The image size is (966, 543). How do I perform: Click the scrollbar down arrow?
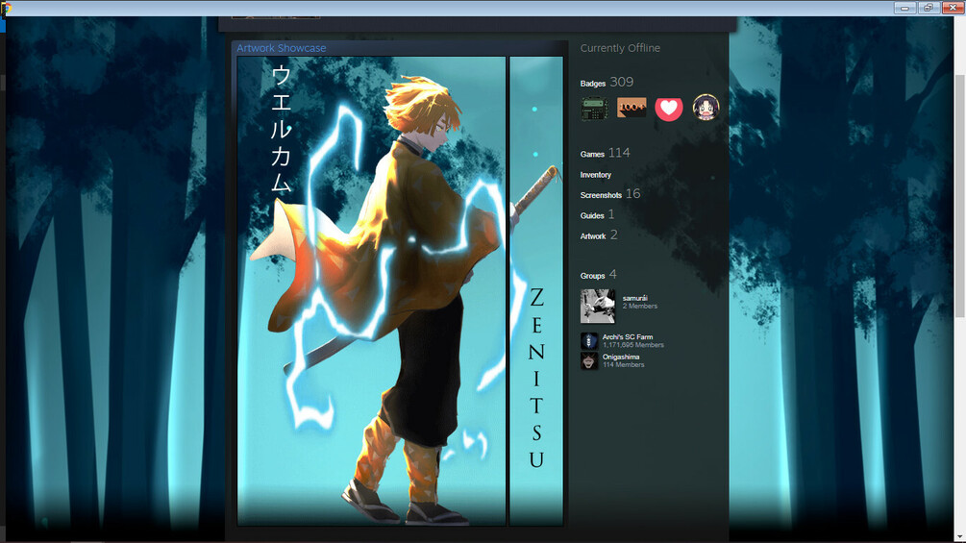click(x=960, y=537)
